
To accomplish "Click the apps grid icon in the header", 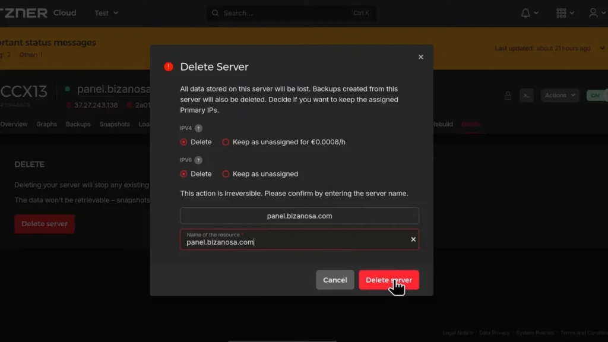I will point(562,12).
